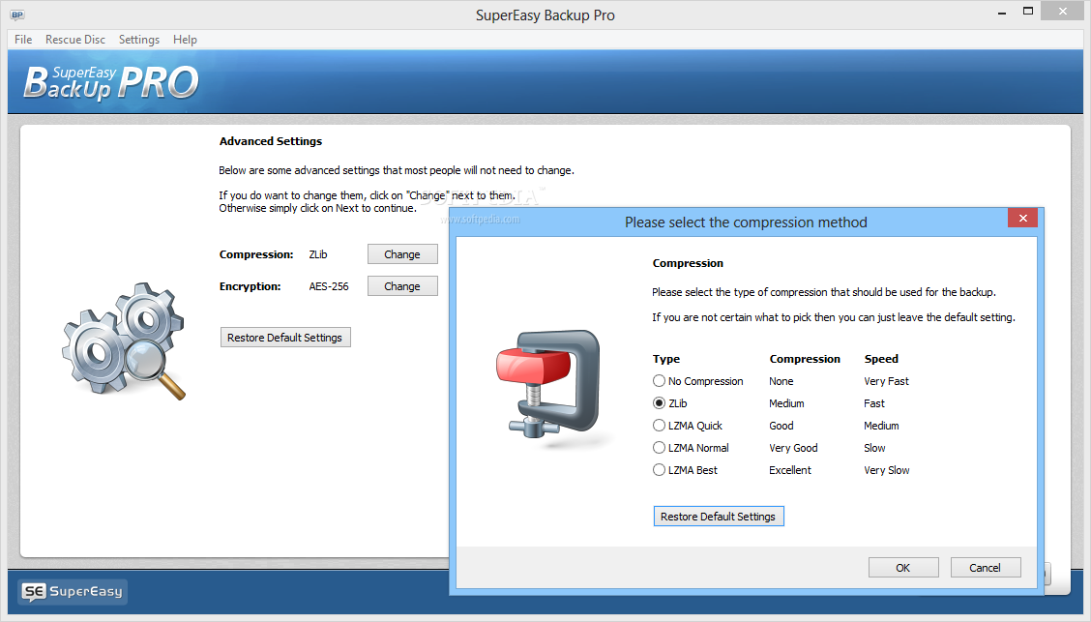This screenshot has height=622, width=1091.
Task: Change the Compression setting
Action: 402,254
